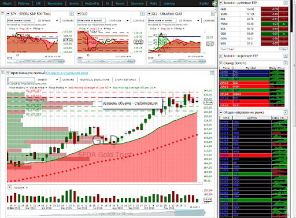296x218 pixels.
Task: Open the Pivot Points indicator menu
Action: click(57, 88)
